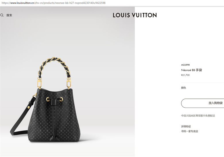Image resolution: width=224 pixels, height=157 pixels.
Task: Select the Néonoé BB 手袋 product title
Action: pos(192,70)
